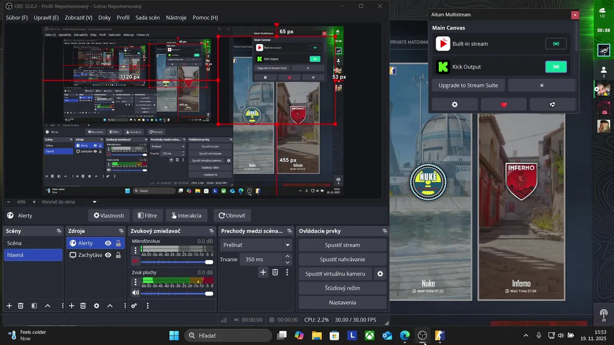Open source properties gear in Zdroje footer
The width and height of the screenshot is (614, 345).
[96, 306]
